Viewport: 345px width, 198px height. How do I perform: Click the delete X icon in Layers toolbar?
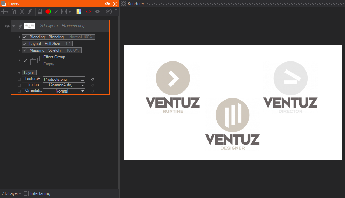pos(22,12)
